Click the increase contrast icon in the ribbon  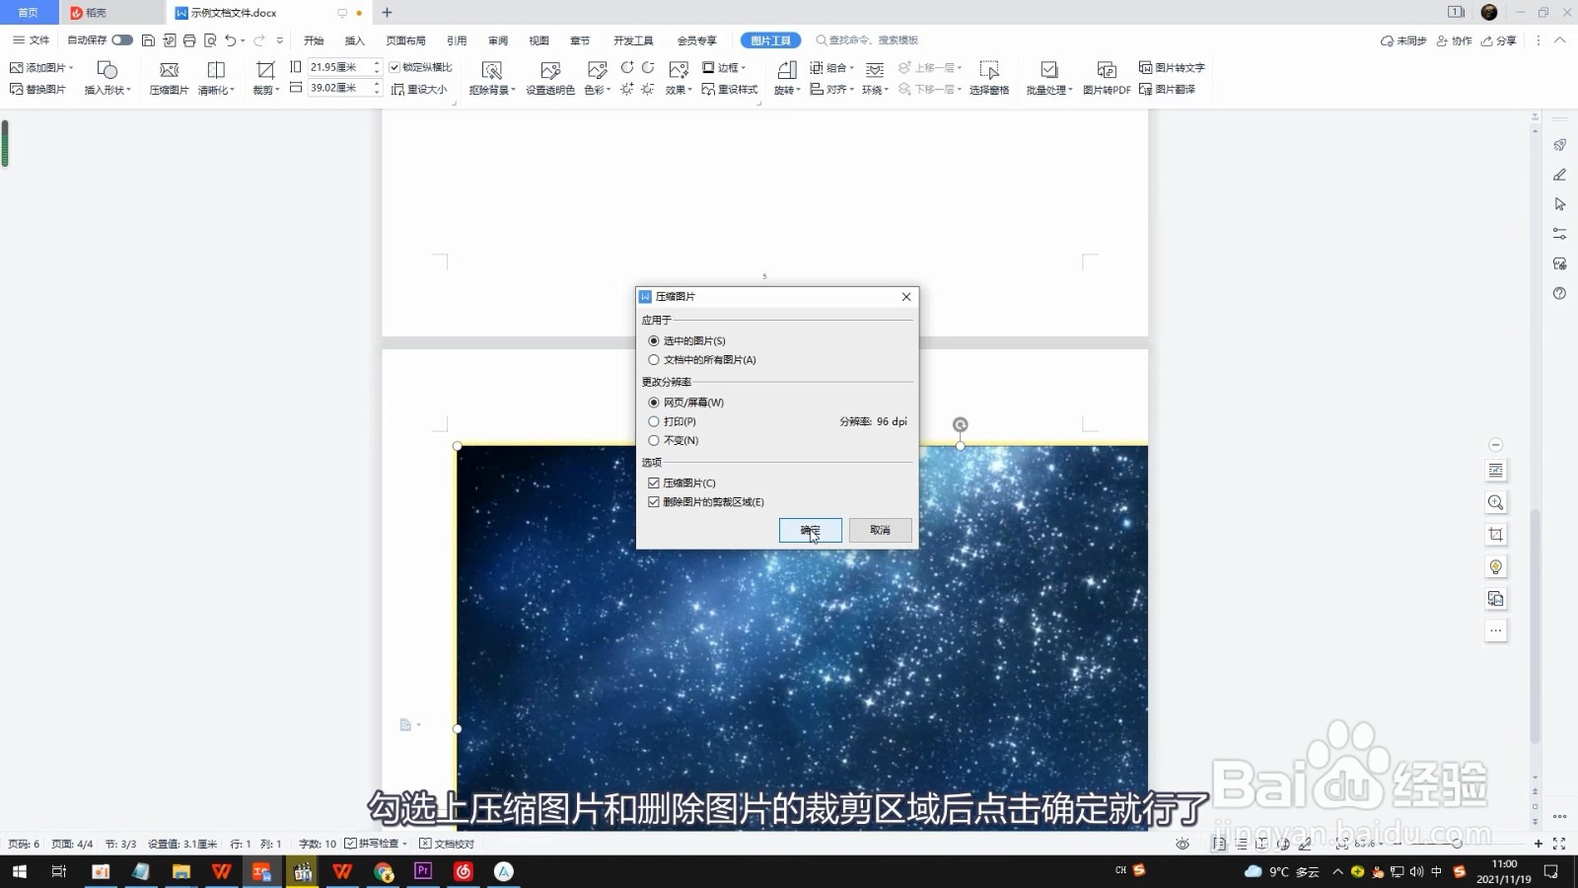click(x=627, y=67)
